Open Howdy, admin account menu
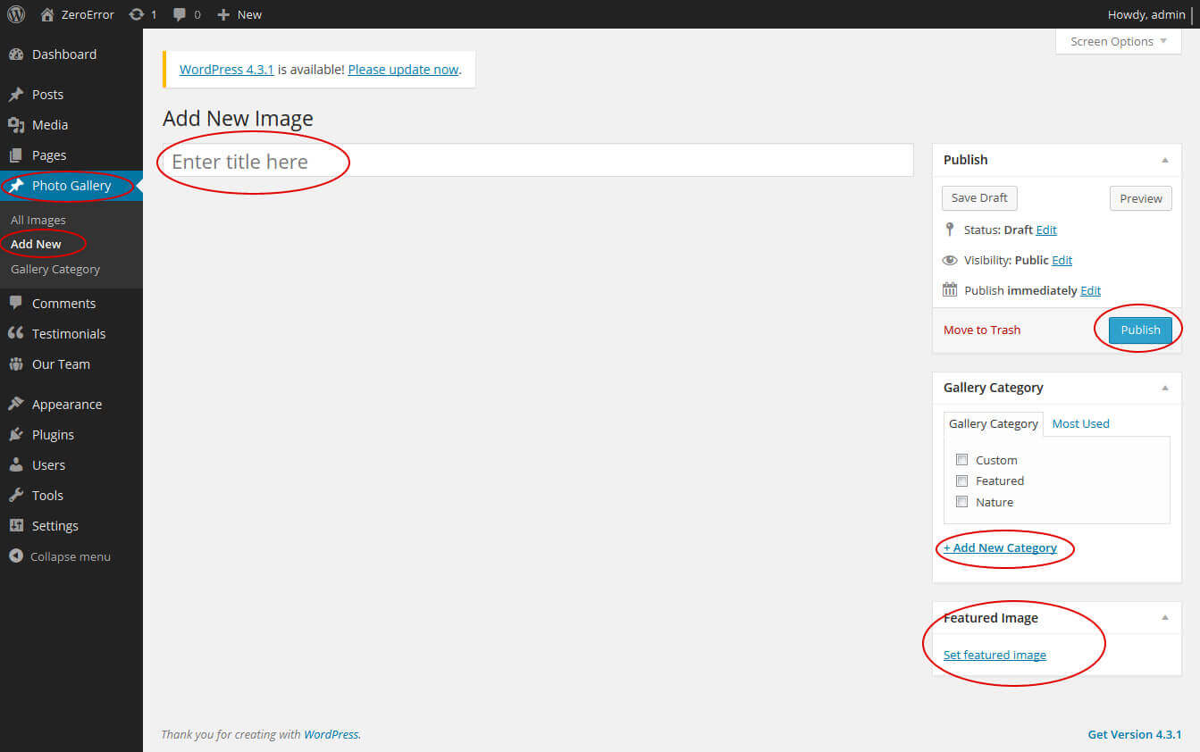This screenshot has width=1200, height=752. [1146, 14]
